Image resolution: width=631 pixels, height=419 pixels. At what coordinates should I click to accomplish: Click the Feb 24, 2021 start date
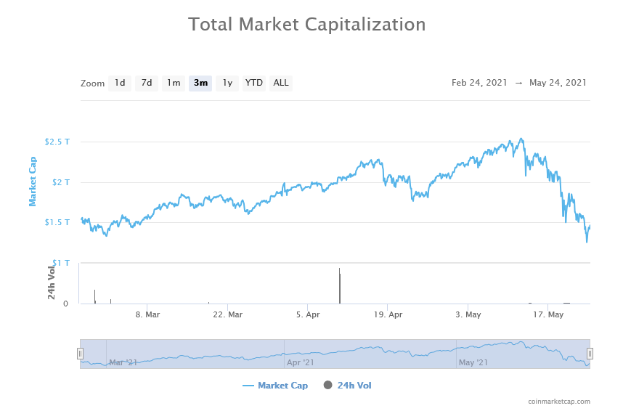point(479,83)
